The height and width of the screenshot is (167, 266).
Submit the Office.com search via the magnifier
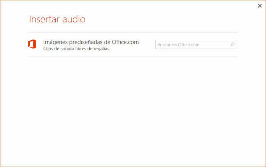pyautogui.click(x=232, y=45)
